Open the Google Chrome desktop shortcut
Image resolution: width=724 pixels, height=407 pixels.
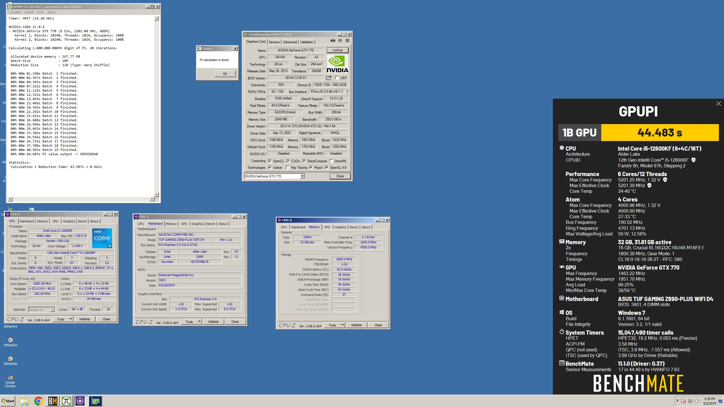(10, 381)
